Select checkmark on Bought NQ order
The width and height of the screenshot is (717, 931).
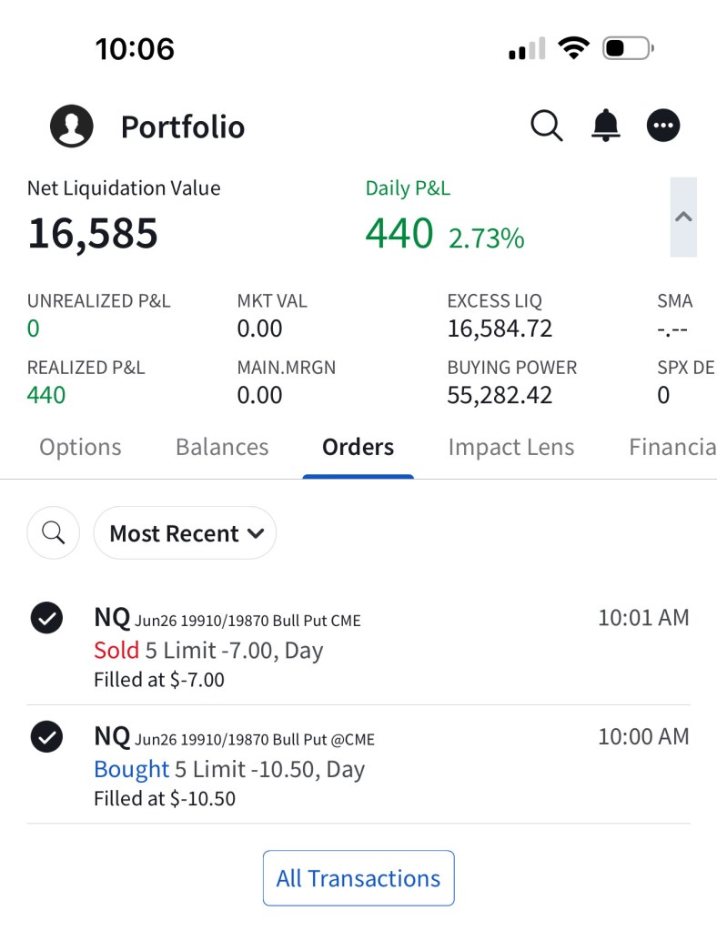coord(46,736)
